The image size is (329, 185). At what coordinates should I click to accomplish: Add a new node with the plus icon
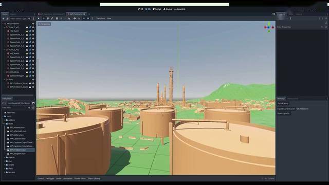[4, 18]
